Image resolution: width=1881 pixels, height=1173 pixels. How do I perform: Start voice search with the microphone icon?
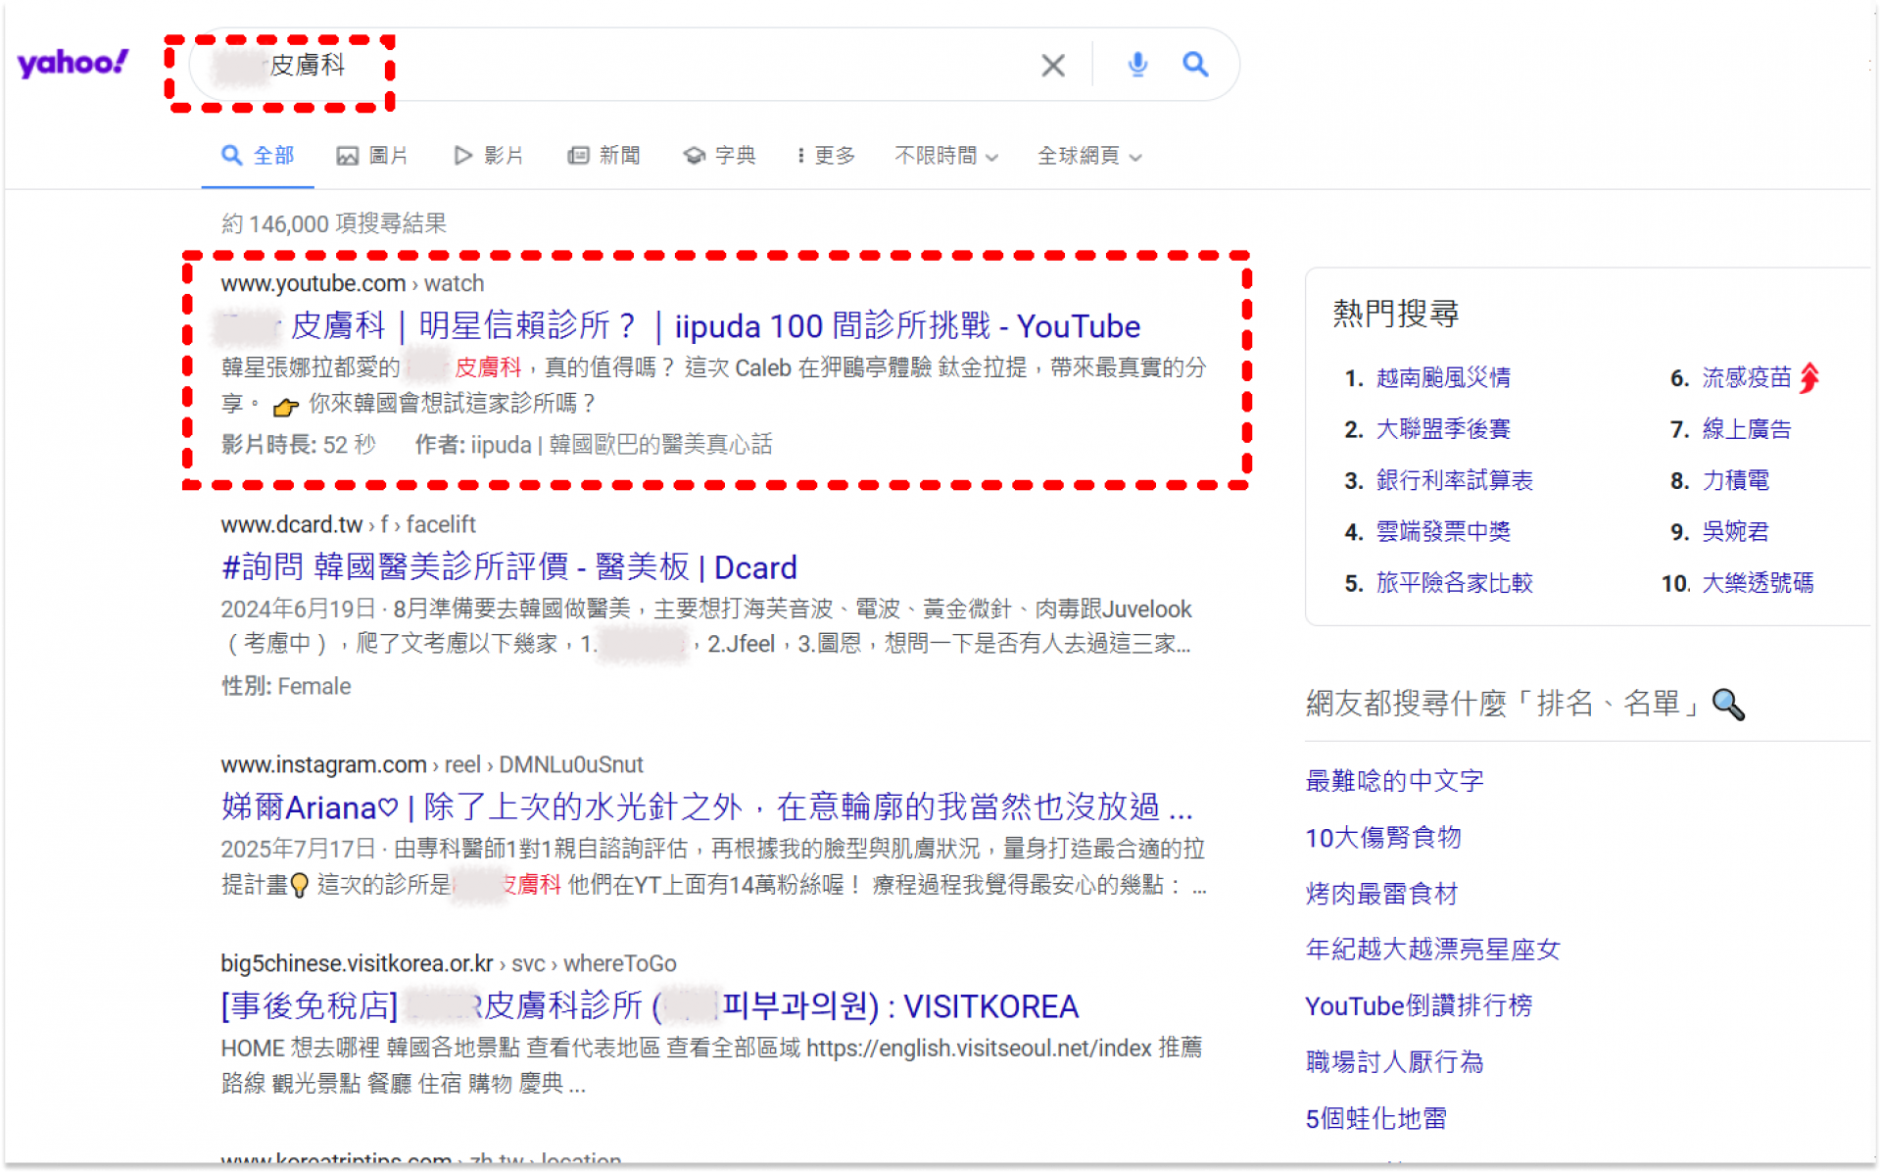click(x=1136, y=65)
